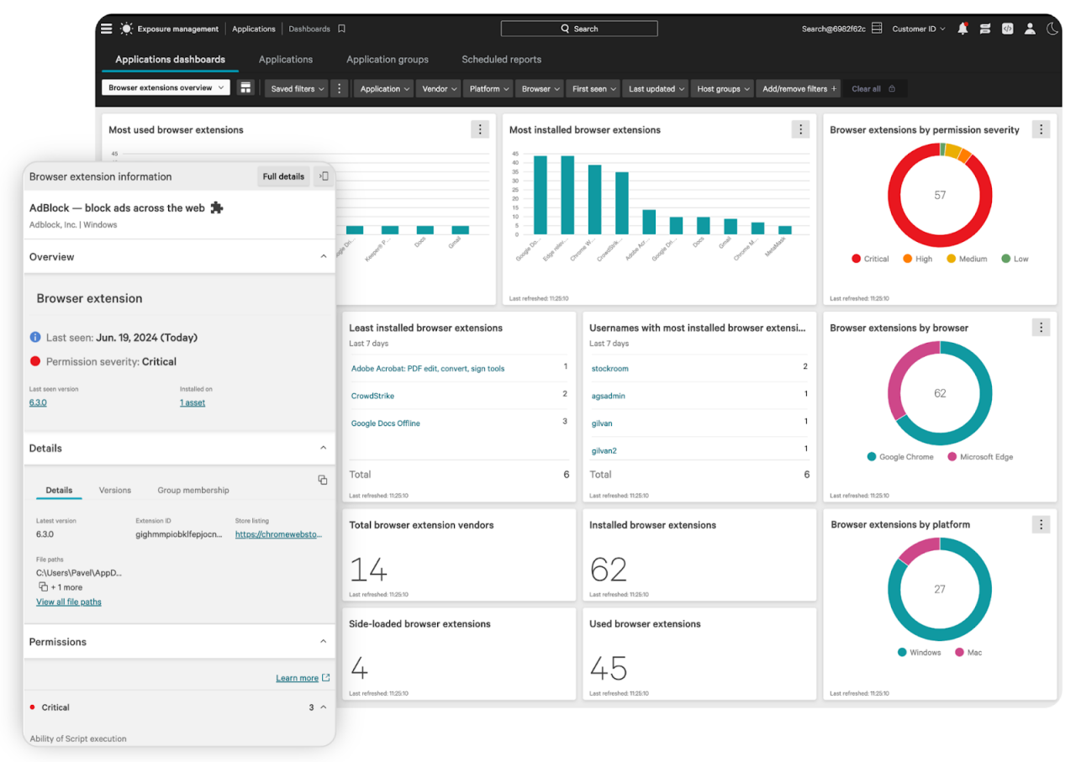1076x762 pixels.
Task: Collapse the Permissions section
Action: pos(324,642)
